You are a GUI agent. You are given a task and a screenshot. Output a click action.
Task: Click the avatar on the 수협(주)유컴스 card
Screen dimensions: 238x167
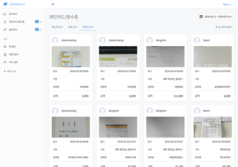[x=150, y=111]
